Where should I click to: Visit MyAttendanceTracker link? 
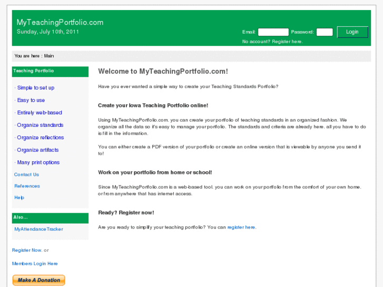[x=38, y=229]
